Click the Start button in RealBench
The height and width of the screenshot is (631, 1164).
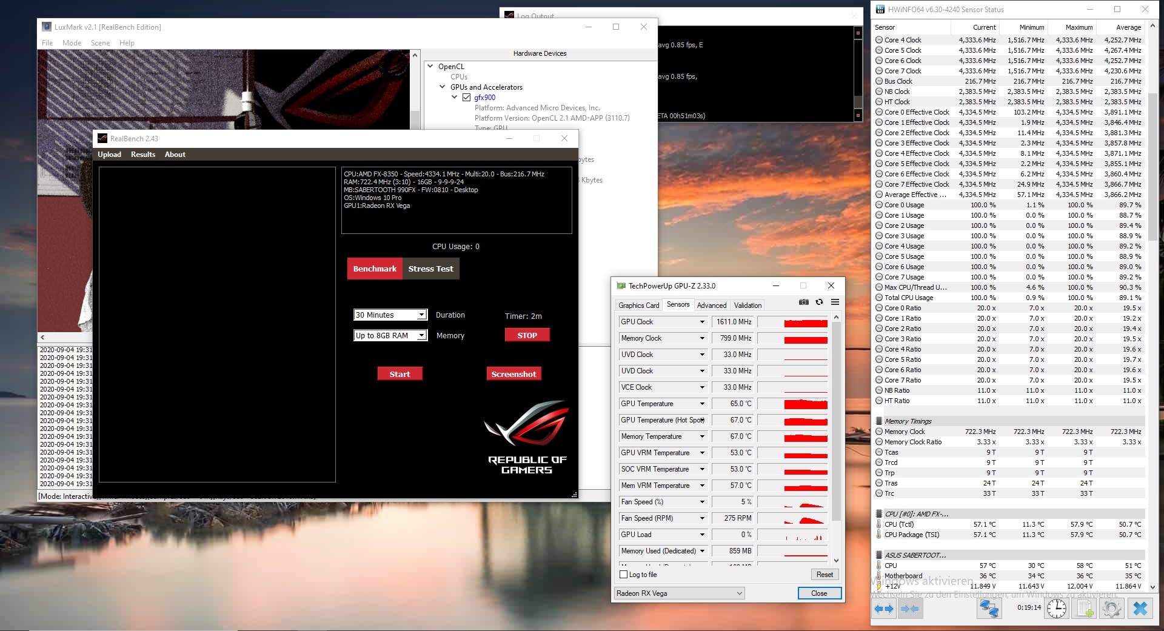click(x=400, y=374)
